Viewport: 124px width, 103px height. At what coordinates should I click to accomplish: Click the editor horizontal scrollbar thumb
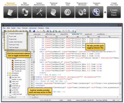(35, 97)
